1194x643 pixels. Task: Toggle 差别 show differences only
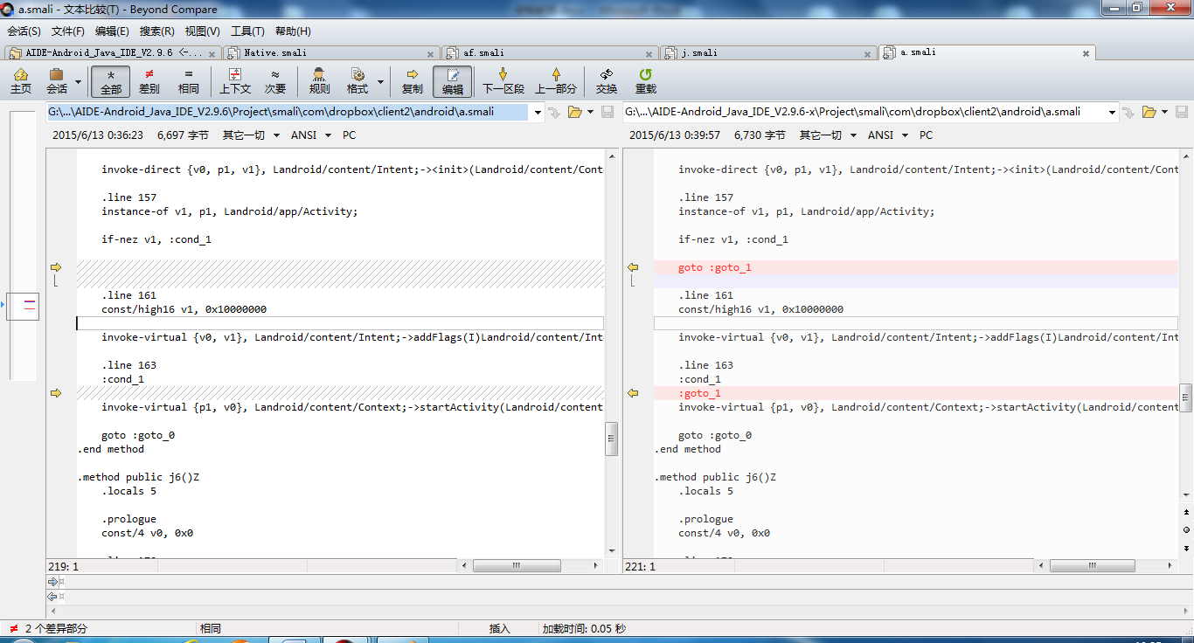149,80
